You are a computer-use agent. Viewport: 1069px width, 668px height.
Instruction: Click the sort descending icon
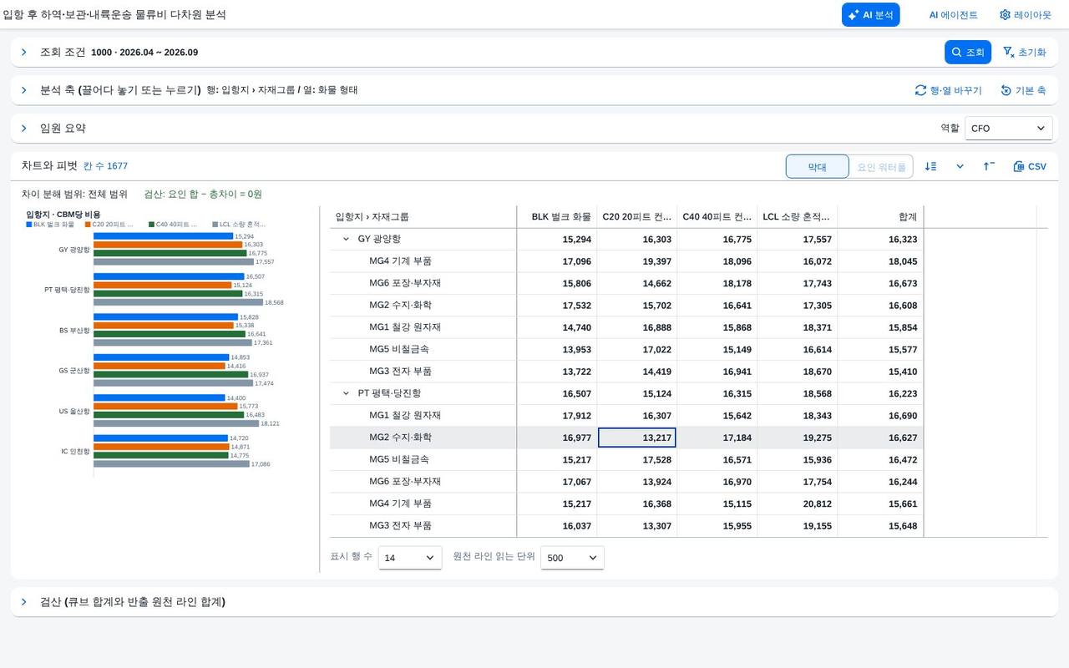click(930, 166)
